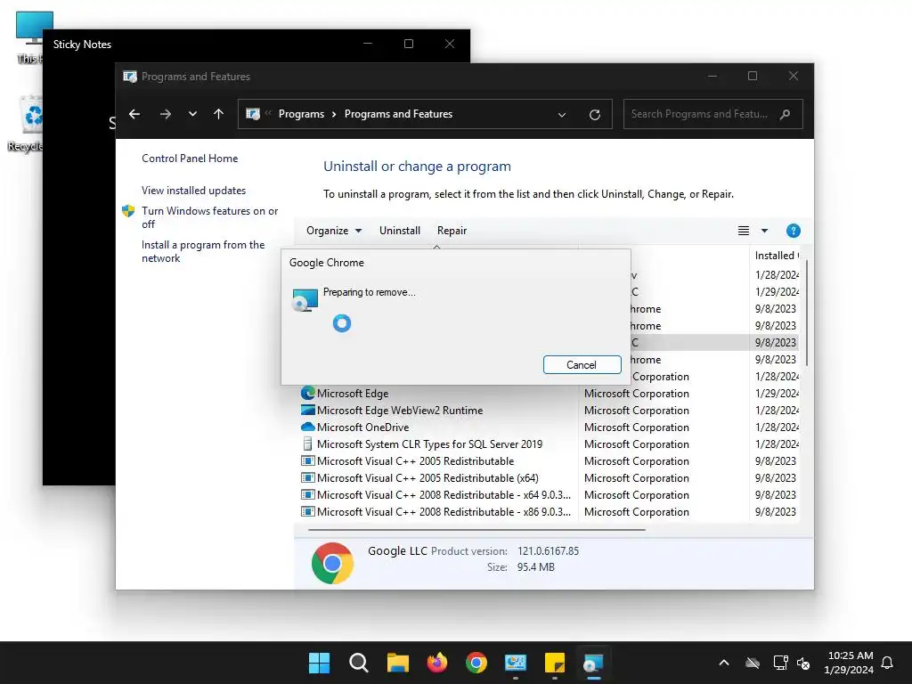Click the SQL Server CLR Types icon
The height and width of the screenshot is (684, 912).
(307, 444)
